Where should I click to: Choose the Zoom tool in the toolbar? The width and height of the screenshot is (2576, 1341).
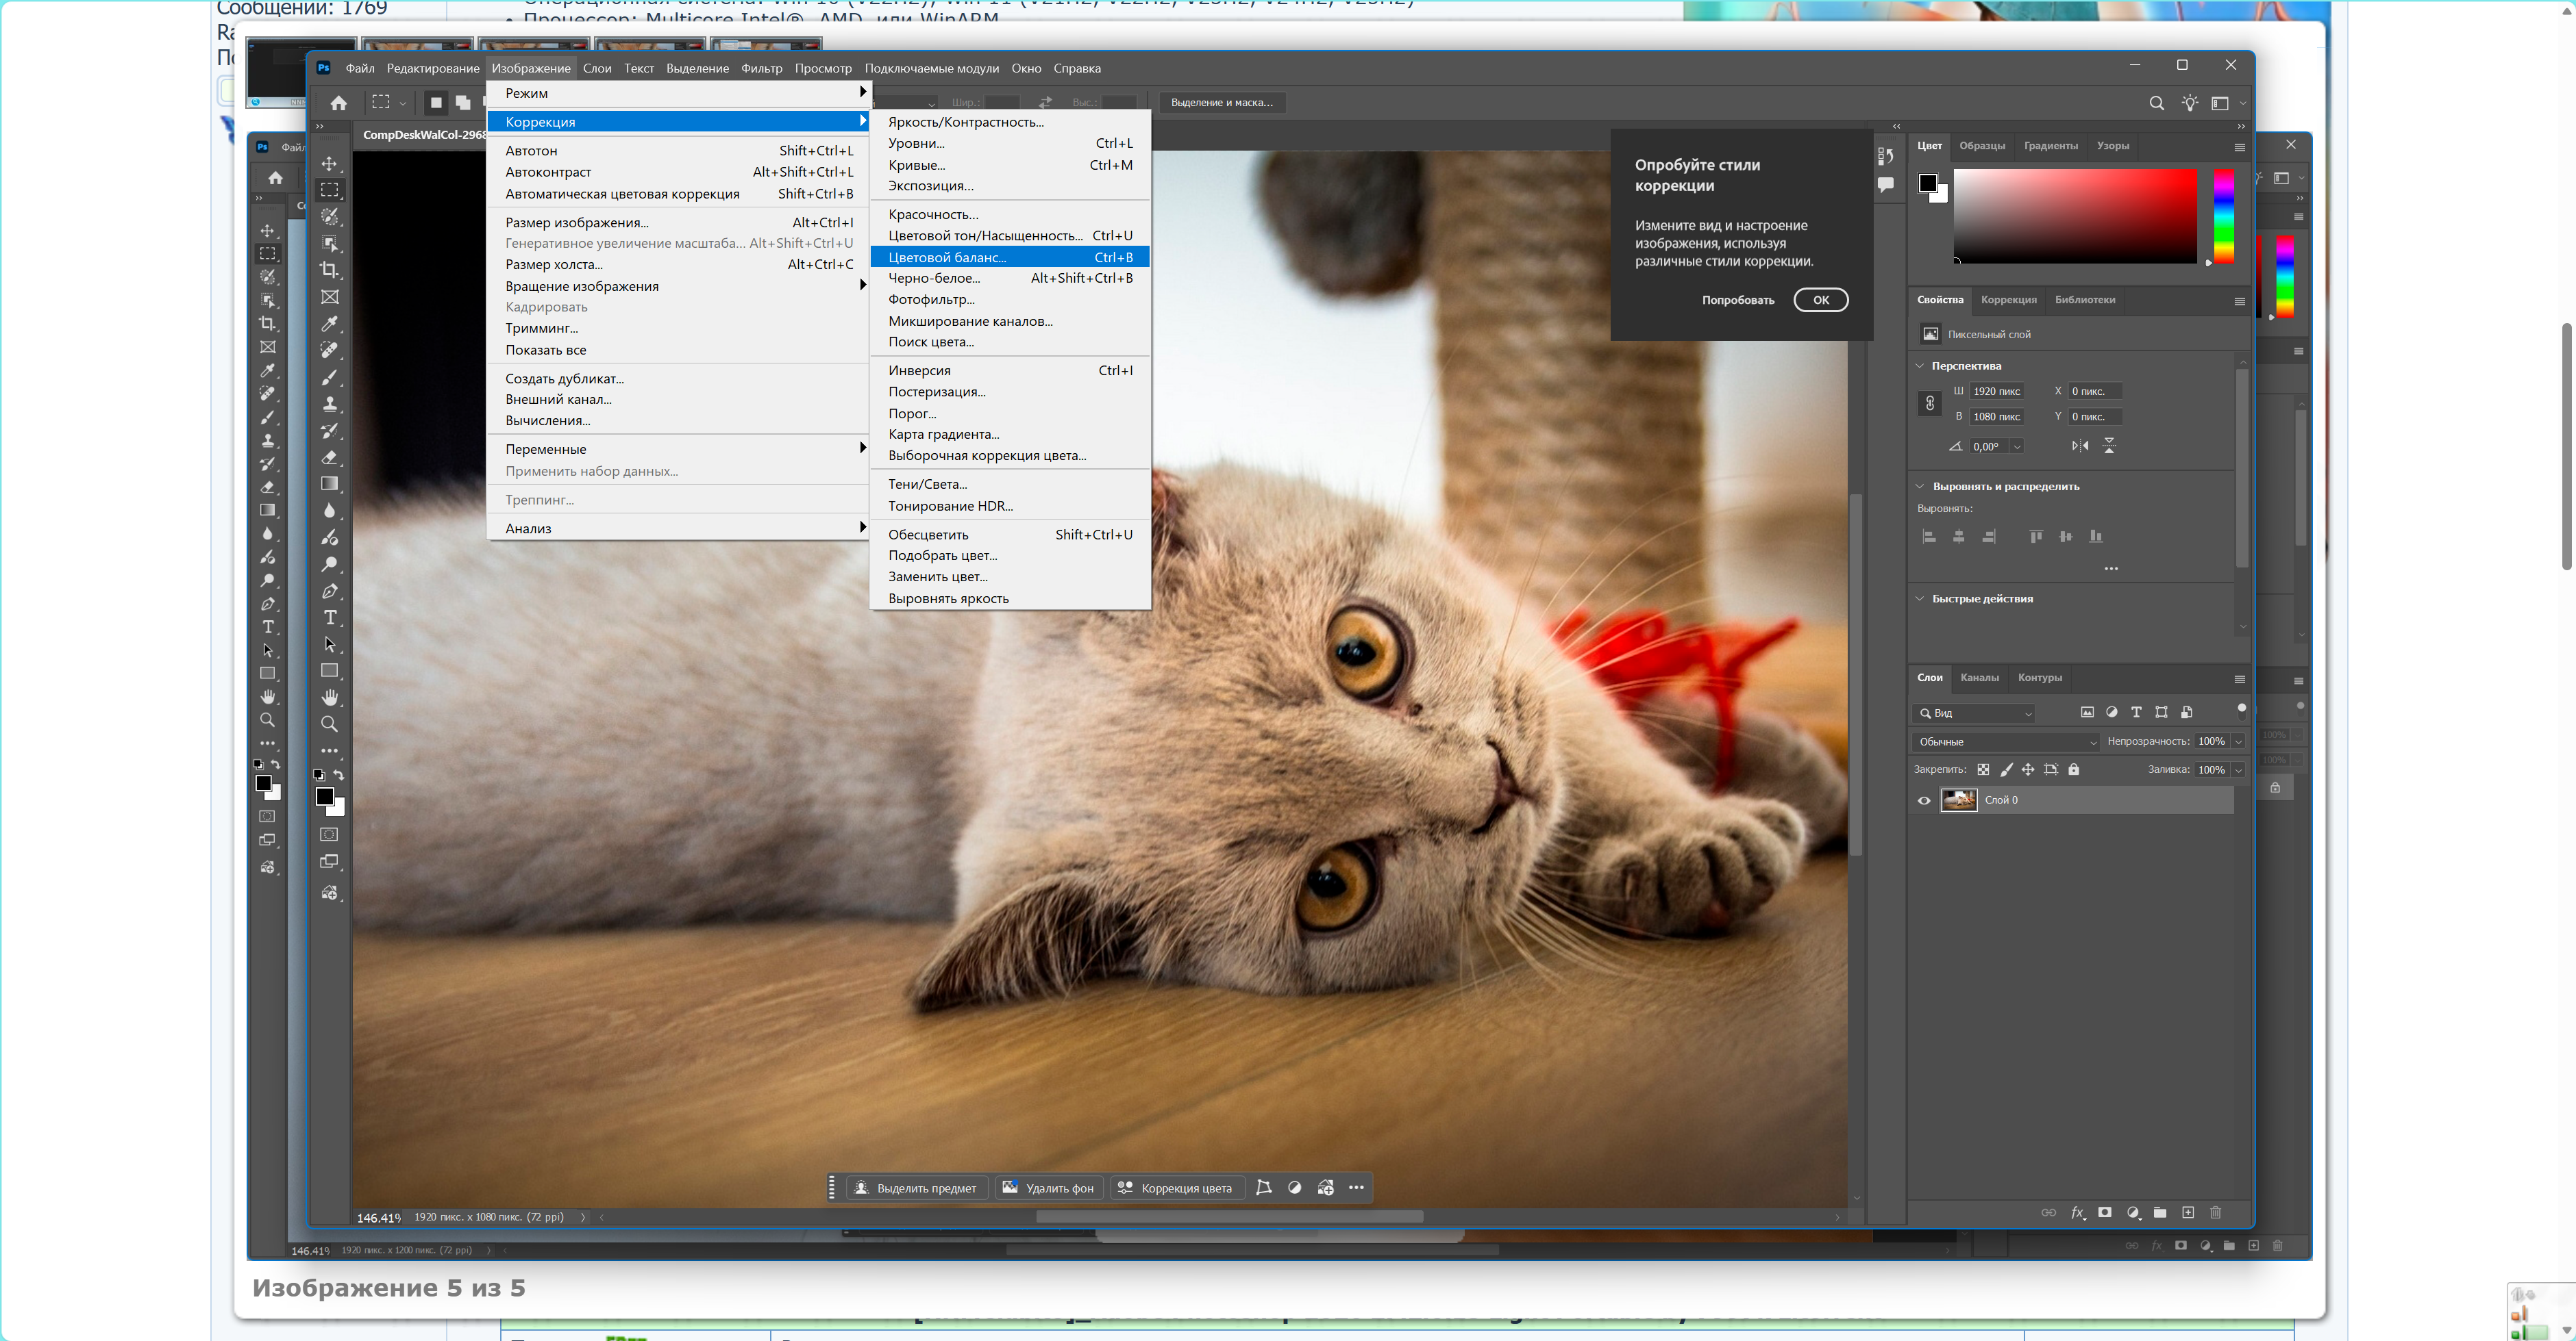(x=329, y=724)
